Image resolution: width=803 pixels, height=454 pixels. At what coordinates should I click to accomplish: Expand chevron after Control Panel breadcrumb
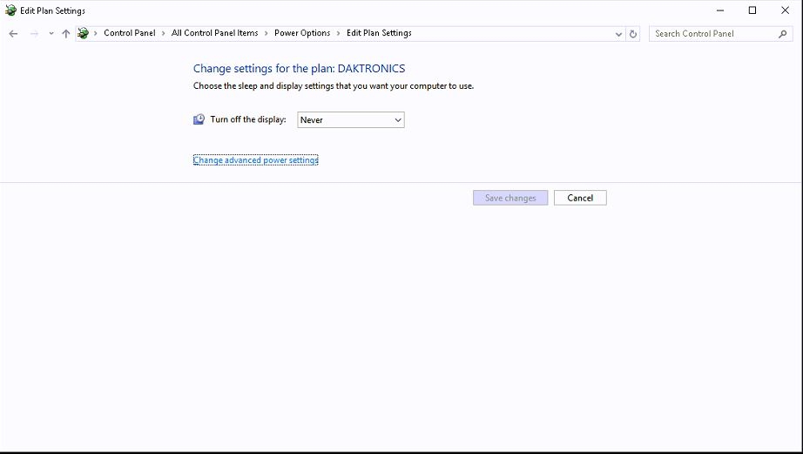click(x=164, y=33)
